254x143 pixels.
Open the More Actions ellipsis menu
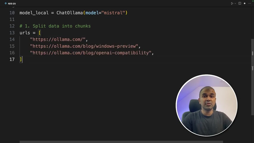pos(249,3)
